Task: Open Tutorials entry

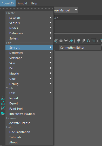Action: pos(29,137)
